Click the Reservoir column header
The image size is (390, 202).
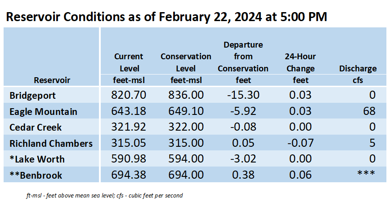pos(52,80)
